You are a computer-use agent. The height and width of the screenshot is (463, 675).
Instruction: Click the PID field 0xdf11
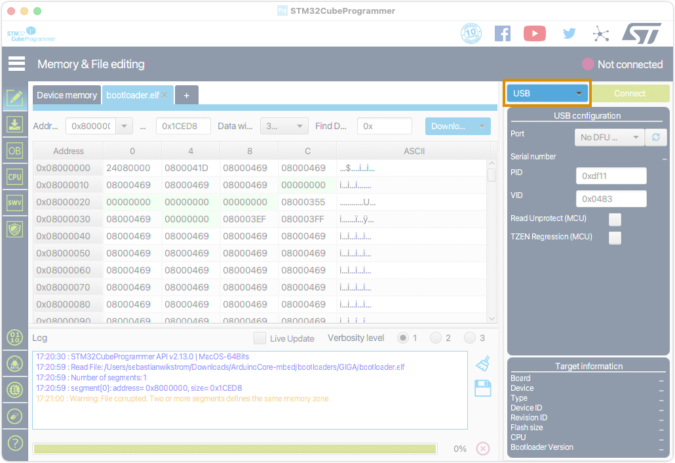(x=611, y=176)
